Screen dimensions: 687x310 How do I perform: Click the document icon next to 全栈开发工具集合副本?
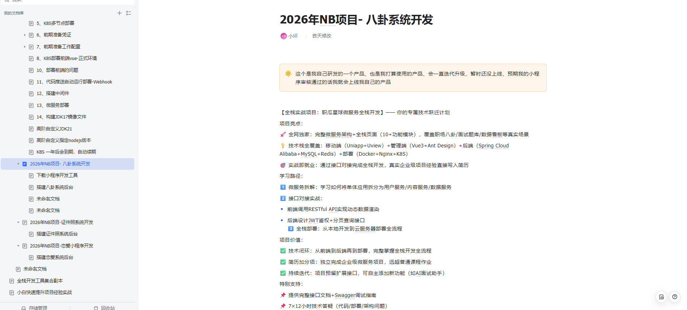[x=12, y=281]
